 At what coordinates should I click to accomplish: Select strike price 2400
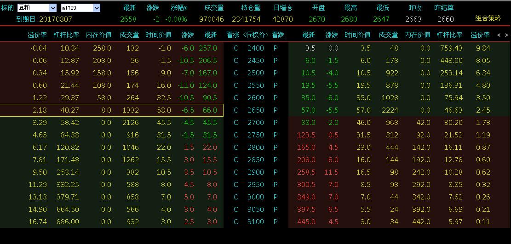[256, 48]
